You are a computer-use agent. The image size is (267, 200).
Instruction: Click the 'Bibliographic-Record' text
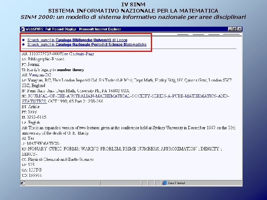click(46, 59)
